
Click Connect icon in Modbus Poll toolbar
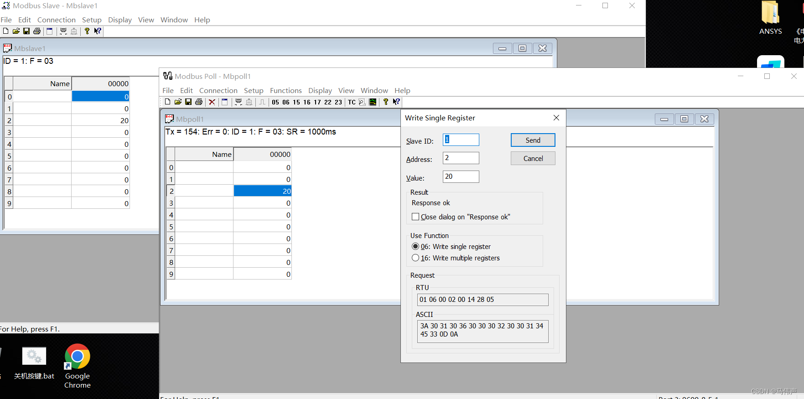tap(239, 102)
